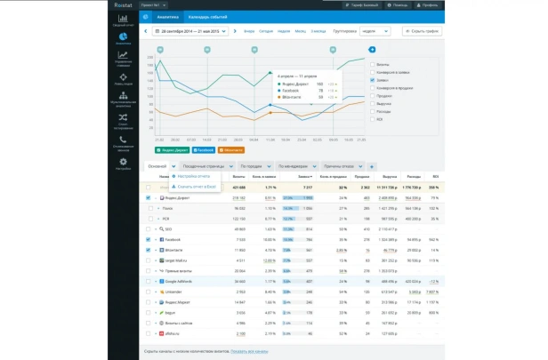Open the settings gear in sidebar

123,162
